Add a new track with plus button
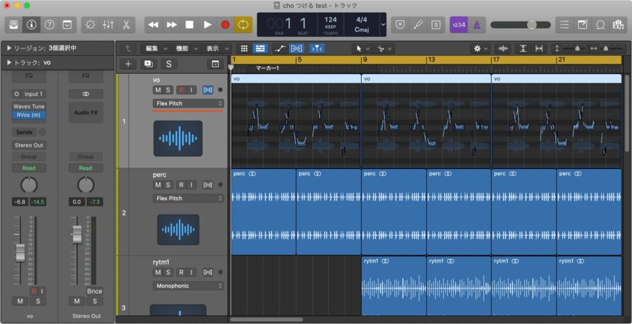The height and width of the screenshot is (324, 632). pos(128,64)
